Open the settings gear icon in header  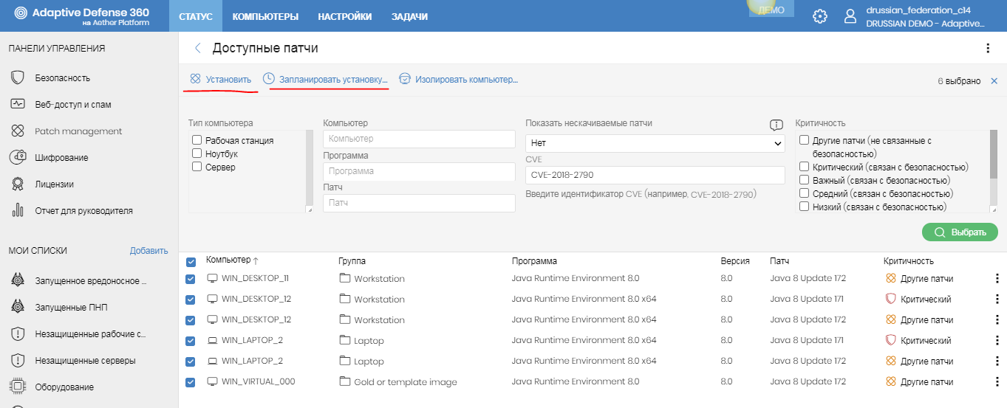click(x=820, y=16)
